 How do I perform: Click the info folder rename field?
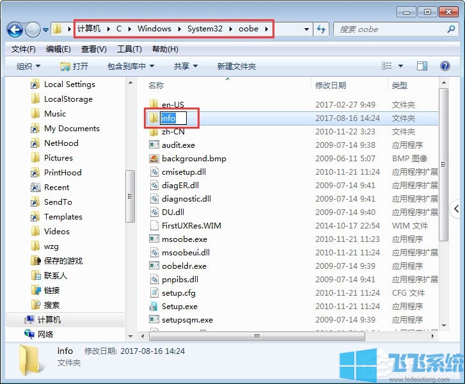point(173,118)
